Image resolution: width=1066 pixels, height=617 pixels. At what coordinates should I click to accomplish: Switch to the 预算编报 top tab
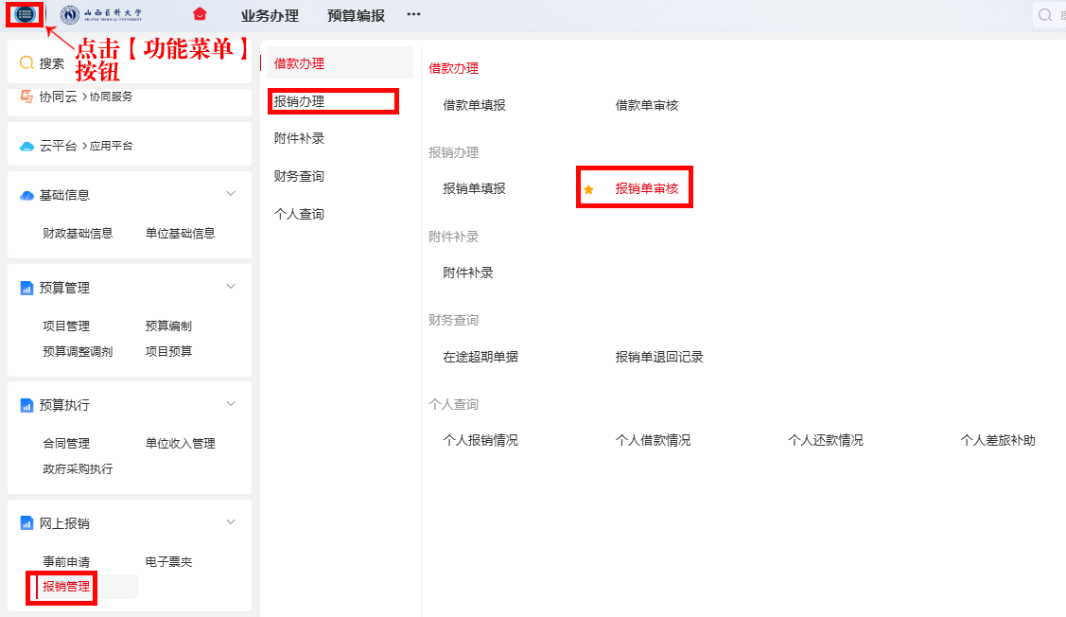click(x=356, y=15)
